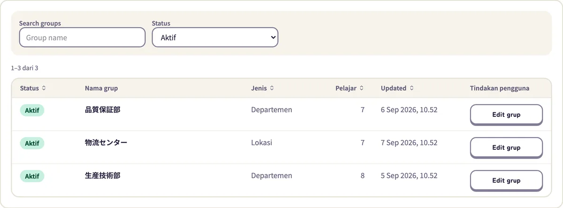Sort by Status column arrow icon
Image resolution: width=563 pixels, height=208 pixels.
point(44,88)
